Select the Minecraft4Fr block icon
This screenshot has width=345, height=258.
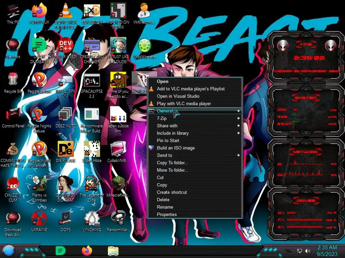[118, 187]
